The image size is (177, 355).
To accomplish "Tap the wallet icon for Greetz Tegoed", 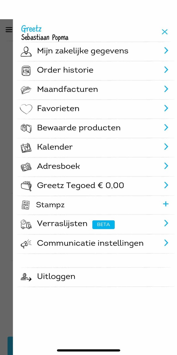I will (26, 186).
